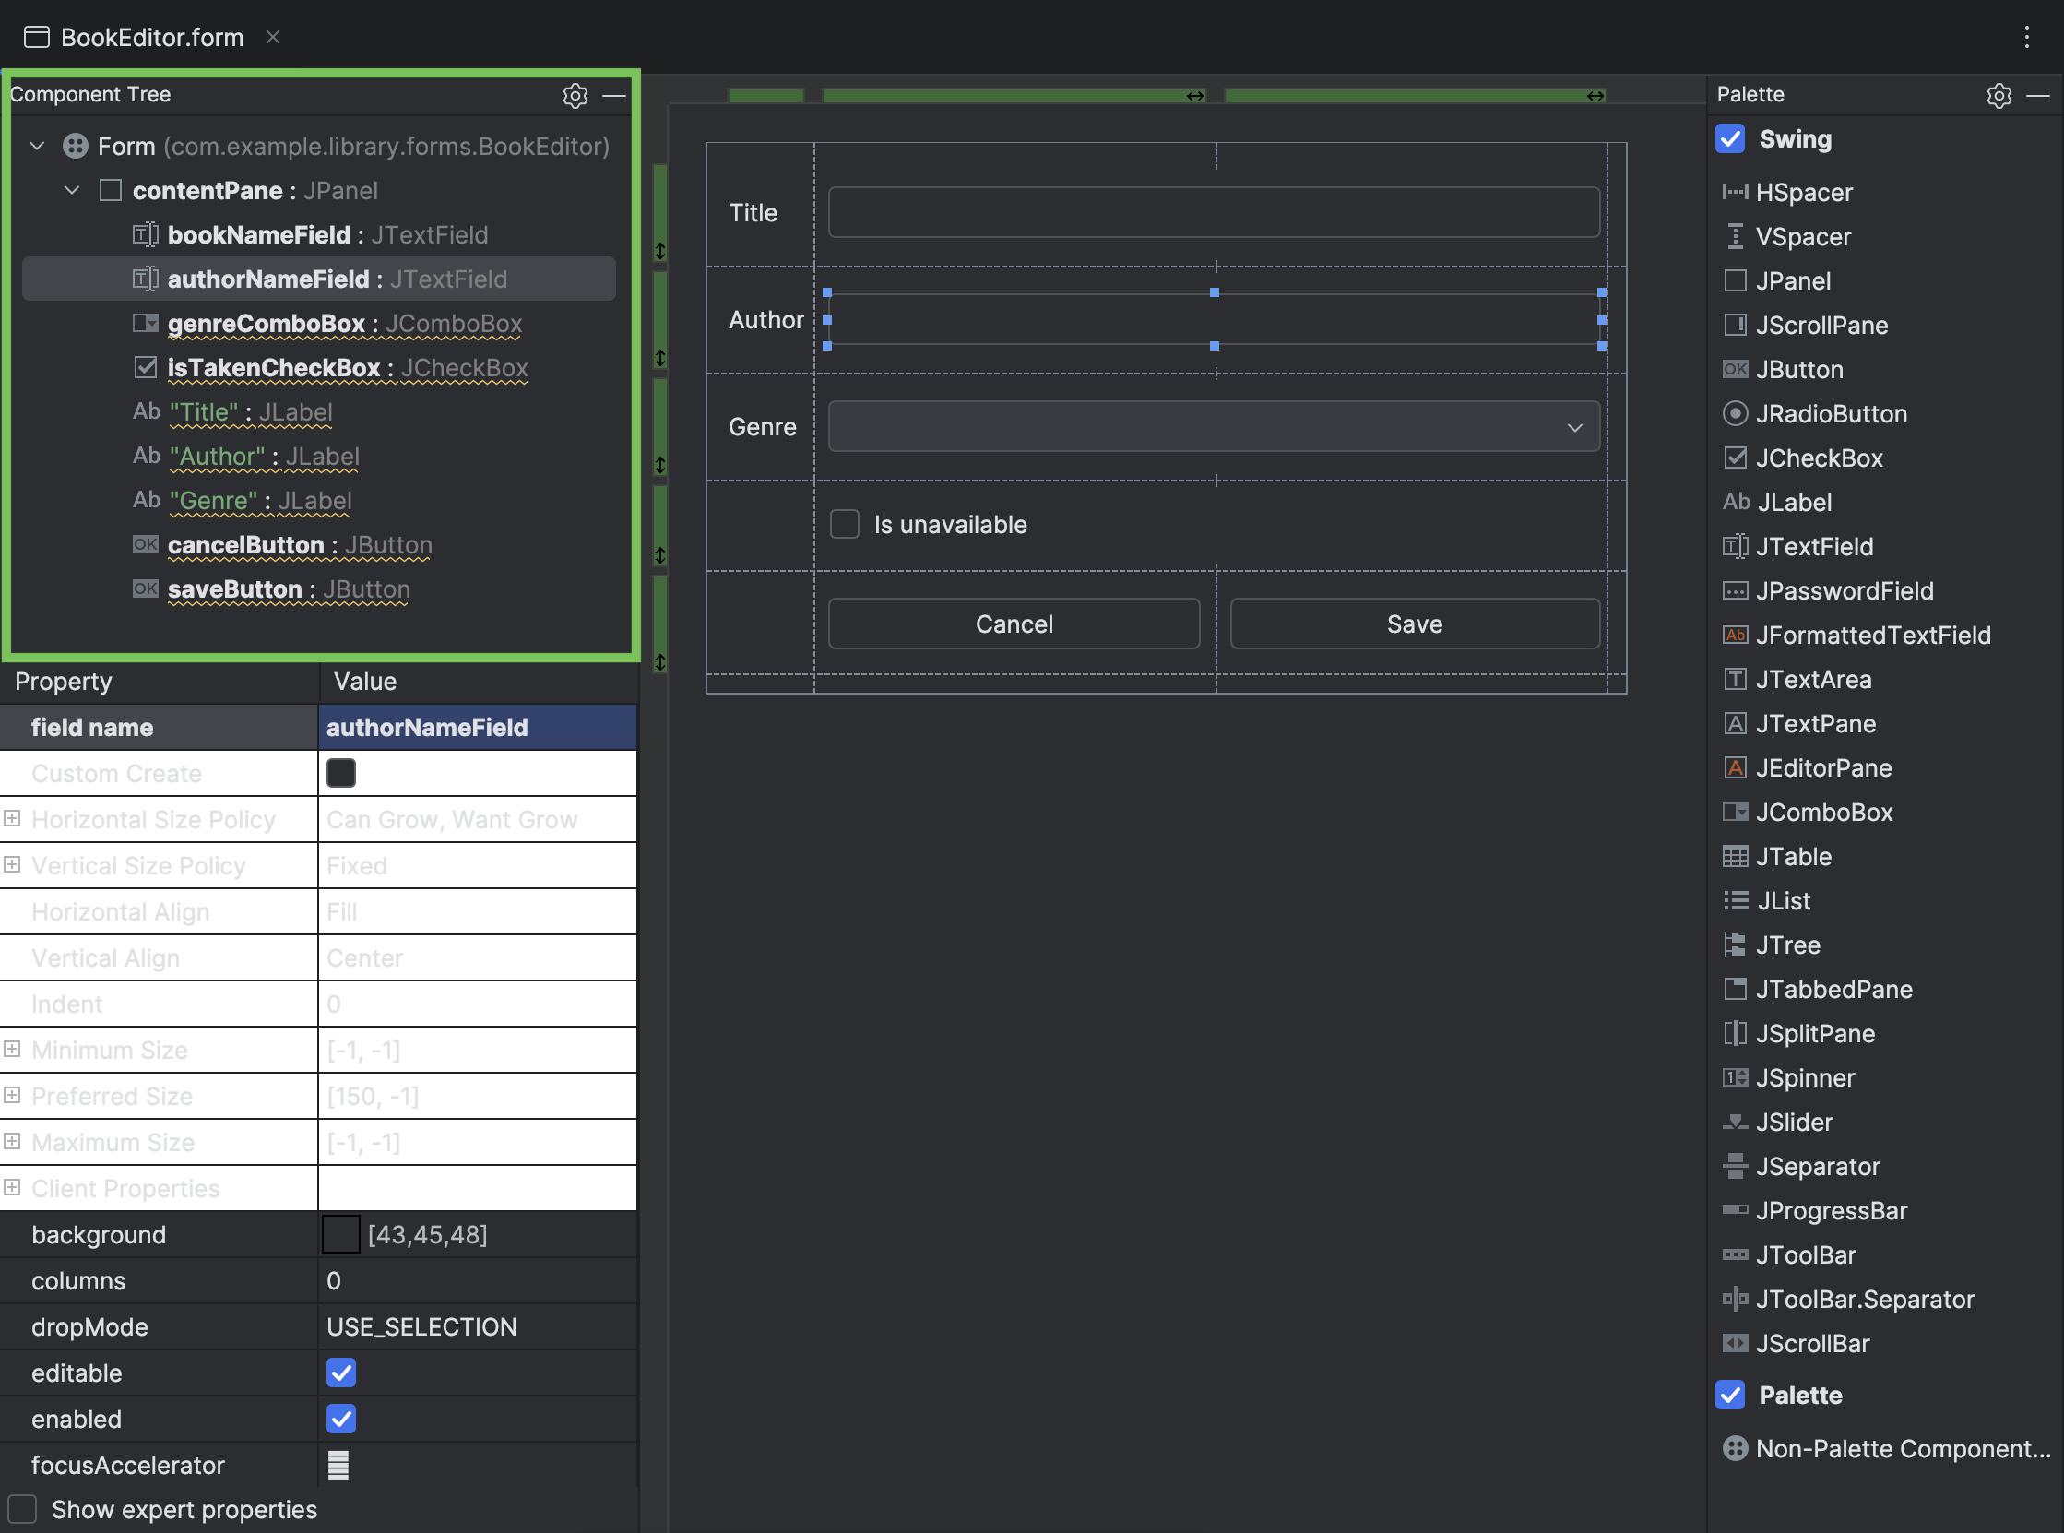Select the VSpacer component in the Palette
2064x1533 pixels.
coord(1801,237)
